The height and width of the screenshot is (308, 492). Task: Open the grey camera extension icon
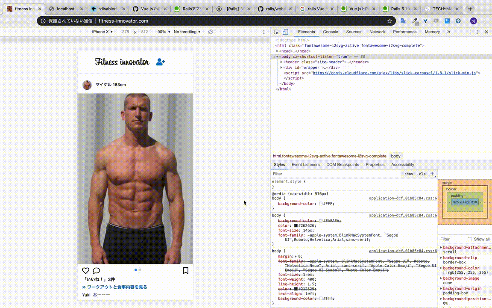[436, 21]
